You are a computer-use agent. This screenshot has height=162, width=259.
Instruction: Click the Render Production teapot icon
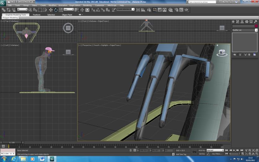pyautogui.click(x=186, y=10)
